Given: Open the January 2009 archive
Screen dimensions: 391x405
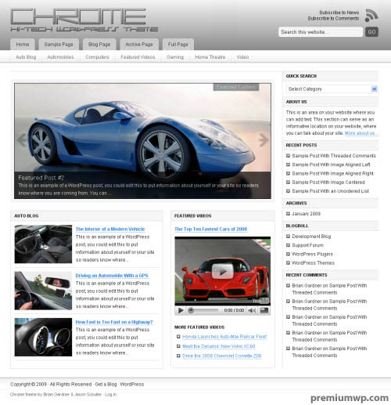Looking at the screenshot, I should pos(306,214).
